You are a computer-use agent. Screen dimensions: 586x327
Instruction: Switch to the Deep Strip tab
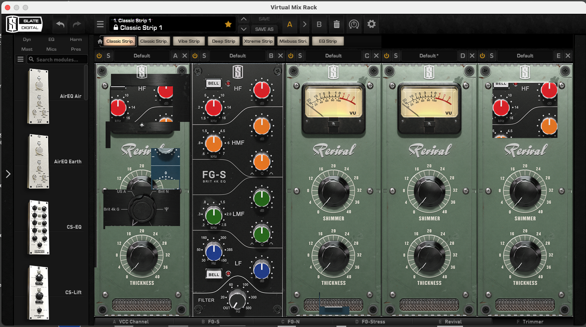(x=224, y=41)
